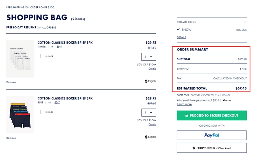The height and width of the screenshot is (155, 271).
Task: View 50% off Details for second item
Action: tap(152, 124)
